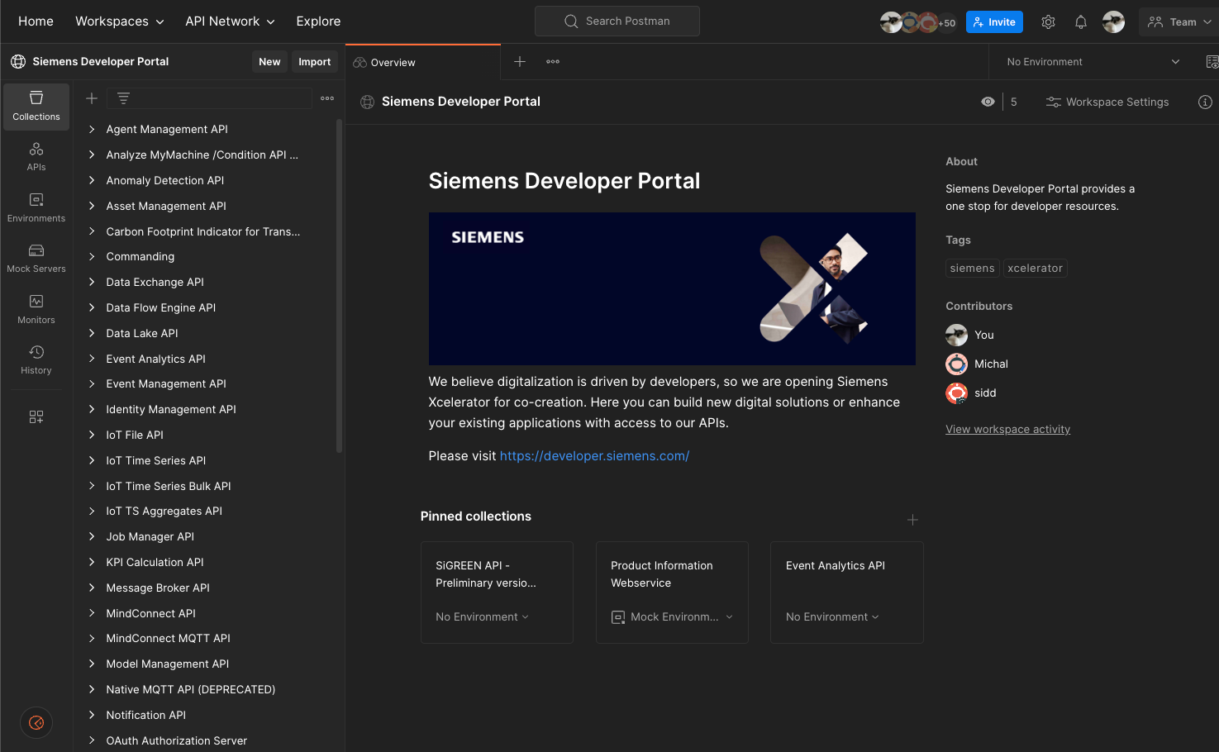Click the team member avatars with +50
This screenshot has height=752, width=1219.
point(917,22)
